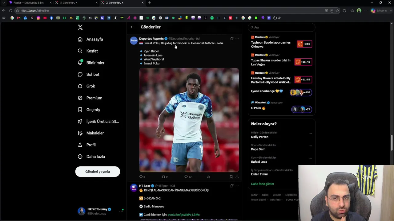This screenshot has height=221, width=394.
Task: Open browser settings and more menu
Action: (x=366, y=11)
